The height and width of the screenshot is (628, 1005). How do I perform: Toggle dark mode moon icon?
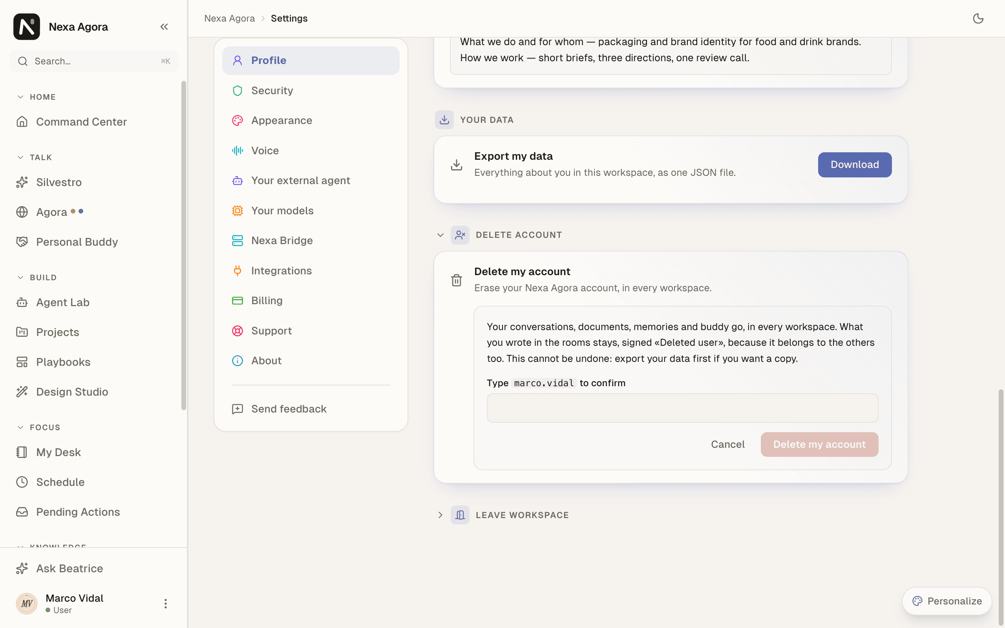[978, 18]
